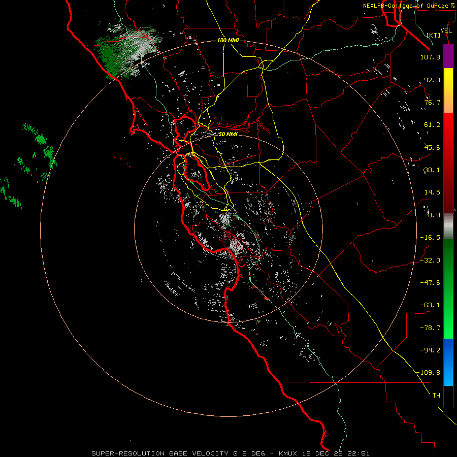Click the blue segment of the color bar
The height and width of the screenshot is (457, 457).
(x=448, y=362)
